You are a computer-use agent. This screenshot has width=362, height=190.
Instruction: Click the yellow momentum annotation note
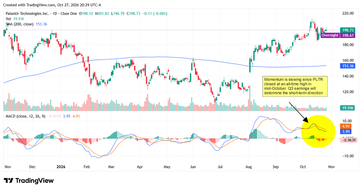pos(296,86)
